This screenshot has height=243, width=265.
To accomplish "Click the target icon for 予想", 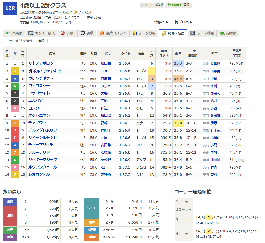I will 63,33.
